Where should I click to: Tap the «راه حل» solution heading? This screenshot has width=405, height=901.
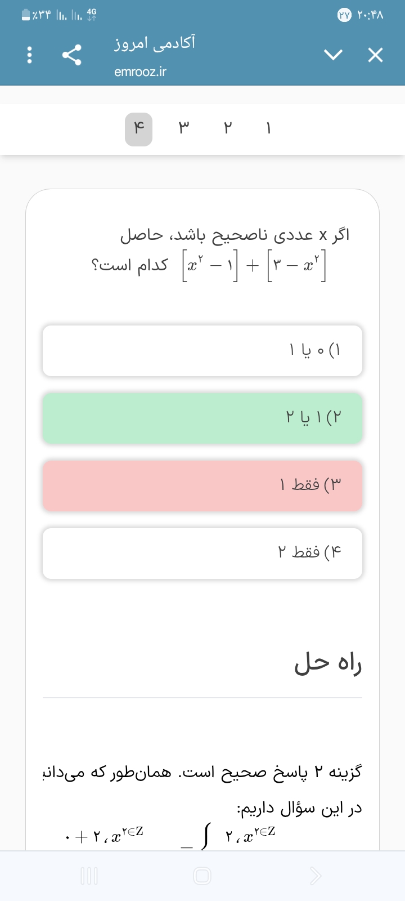point(328,664)
